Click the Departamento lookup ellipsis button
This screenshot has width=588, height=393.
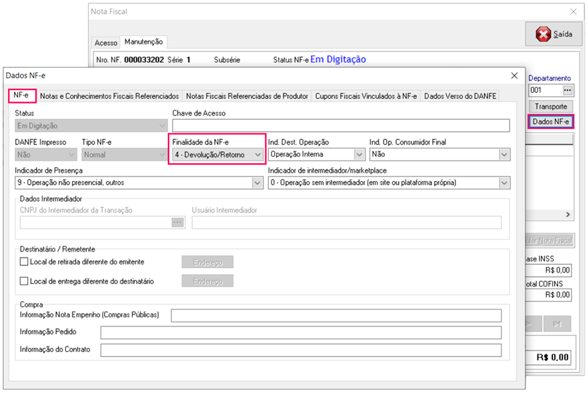(567, 90)
